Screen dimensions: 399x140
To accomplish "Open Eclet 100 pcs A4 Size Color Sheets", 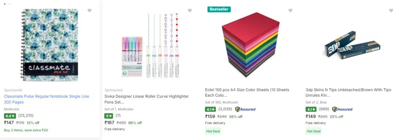I will pyautogui.click(x=247, y=93).
